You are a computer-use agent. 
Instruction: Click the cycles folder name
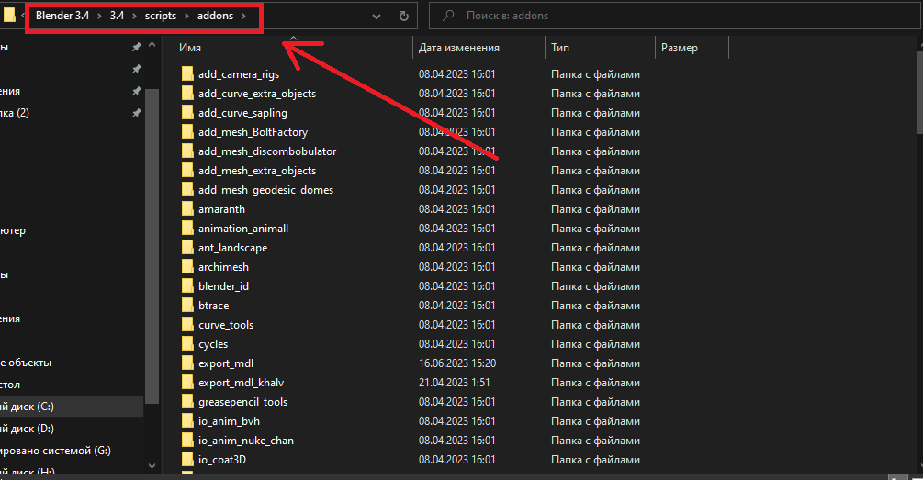(x=212, y=344)
